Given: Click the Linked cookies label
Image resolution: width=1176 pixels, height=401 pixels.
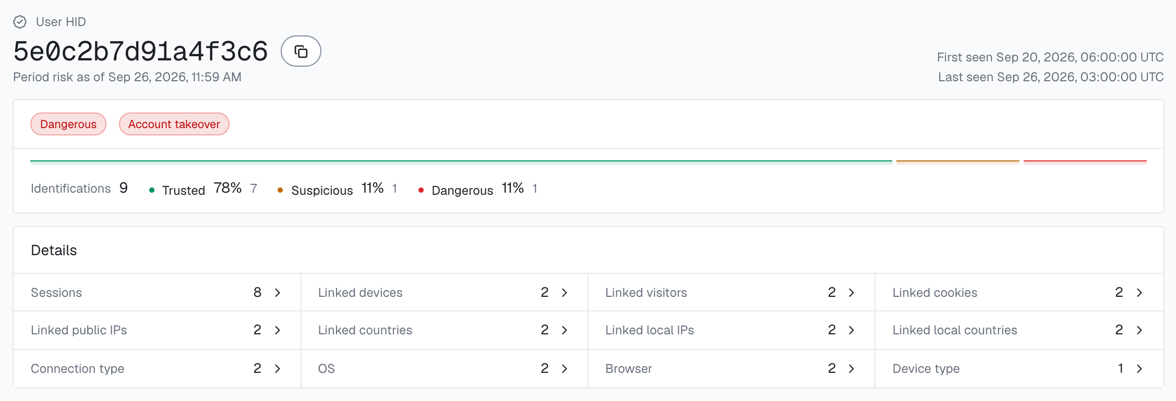Looking at the screenshot, I should click(x=935, y=293).
